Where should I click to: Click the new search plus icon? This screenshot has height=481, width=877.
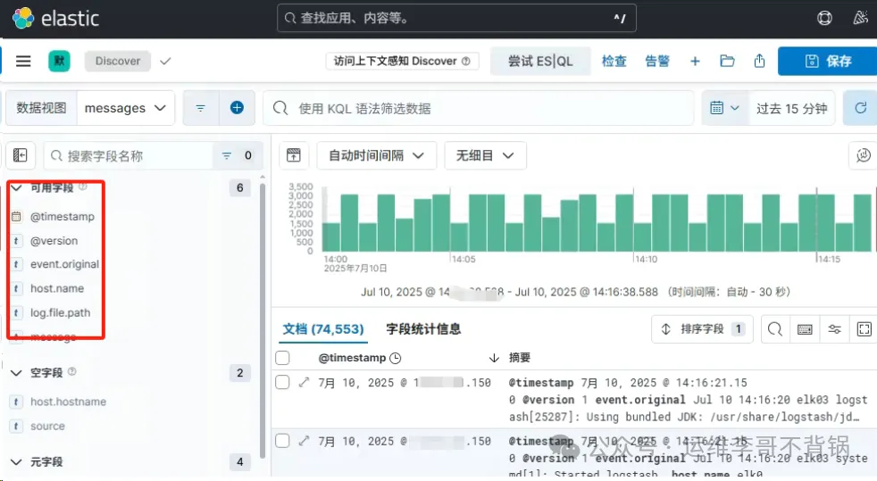695,61
